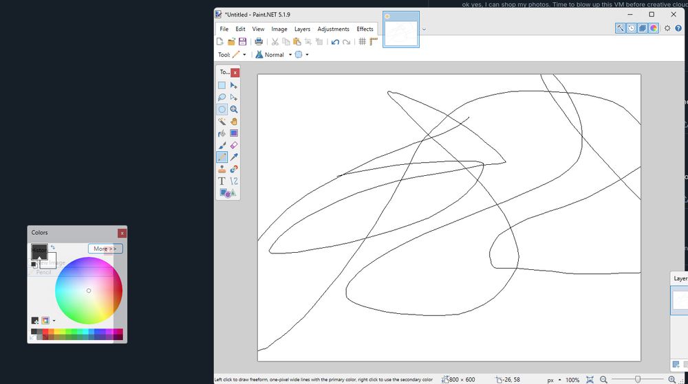The height and width of the screenshot is (384, 688).
Task: Click the Cut scissors icon
Action: click(x=275, y=42)
